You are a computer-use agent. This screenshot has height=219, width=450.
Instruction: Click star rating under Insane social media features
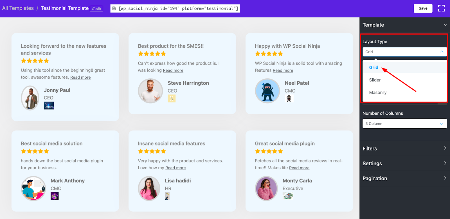point(152,151)
